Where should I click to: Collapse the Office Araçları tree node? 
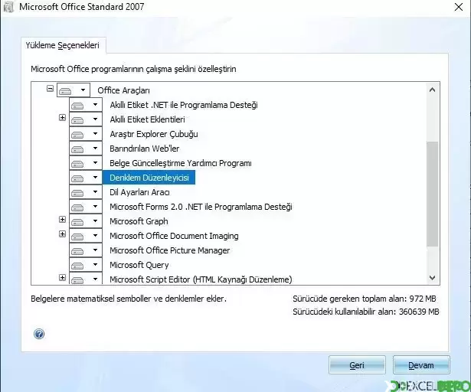(x=51, y=89)
